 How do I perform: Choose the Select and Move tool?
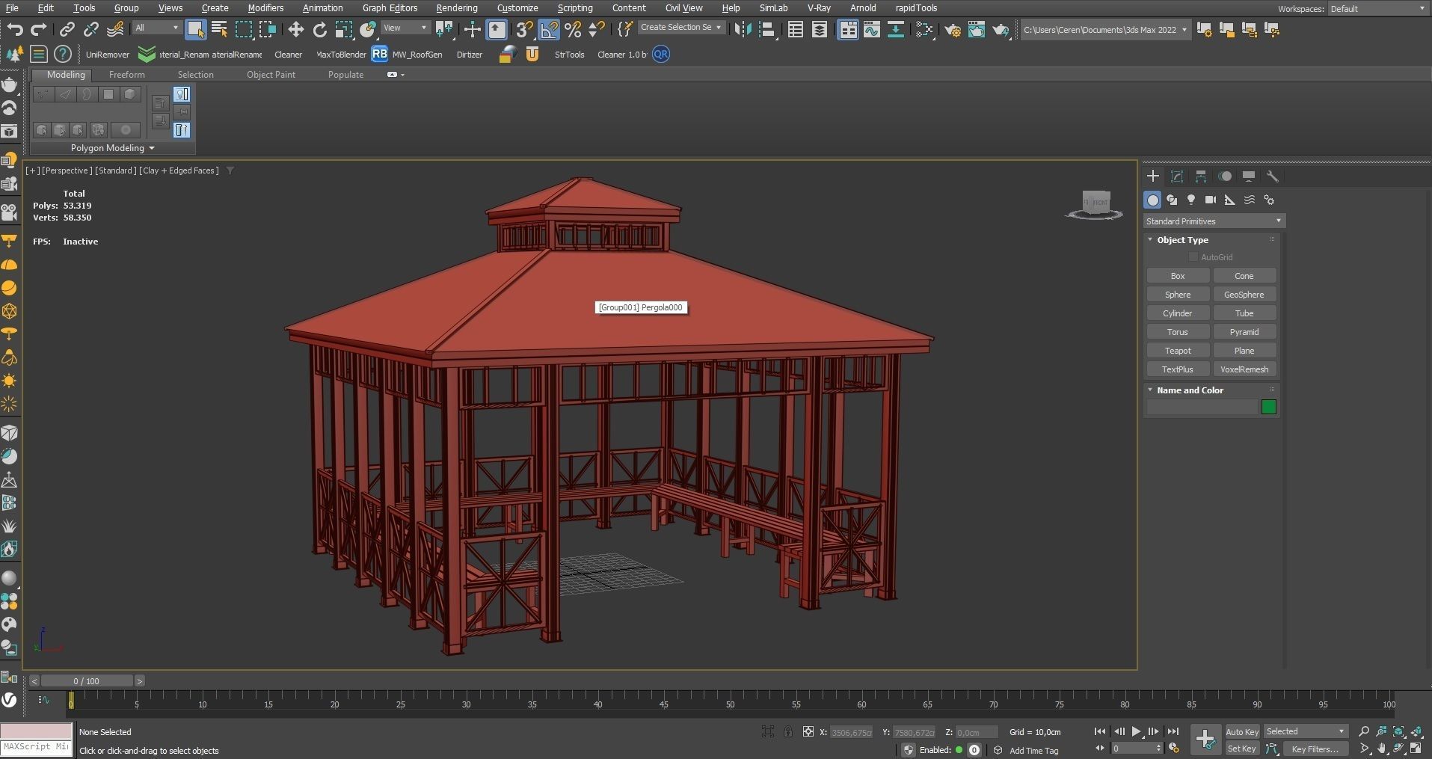pyautogui.click(x=296, y=29)
